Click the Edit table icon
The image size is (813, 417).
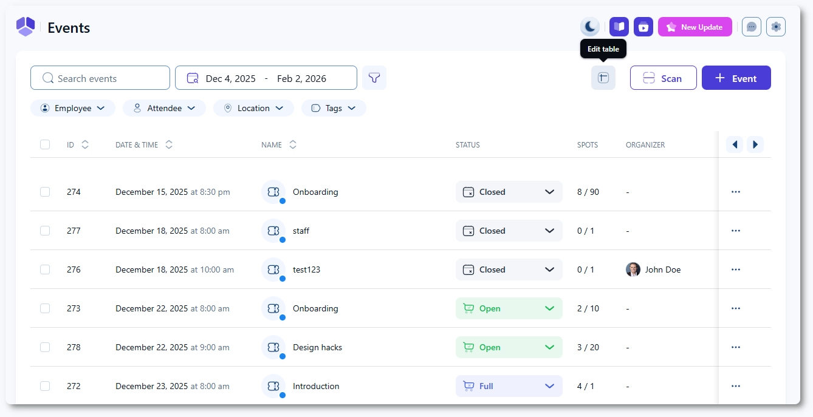[603, 78]
